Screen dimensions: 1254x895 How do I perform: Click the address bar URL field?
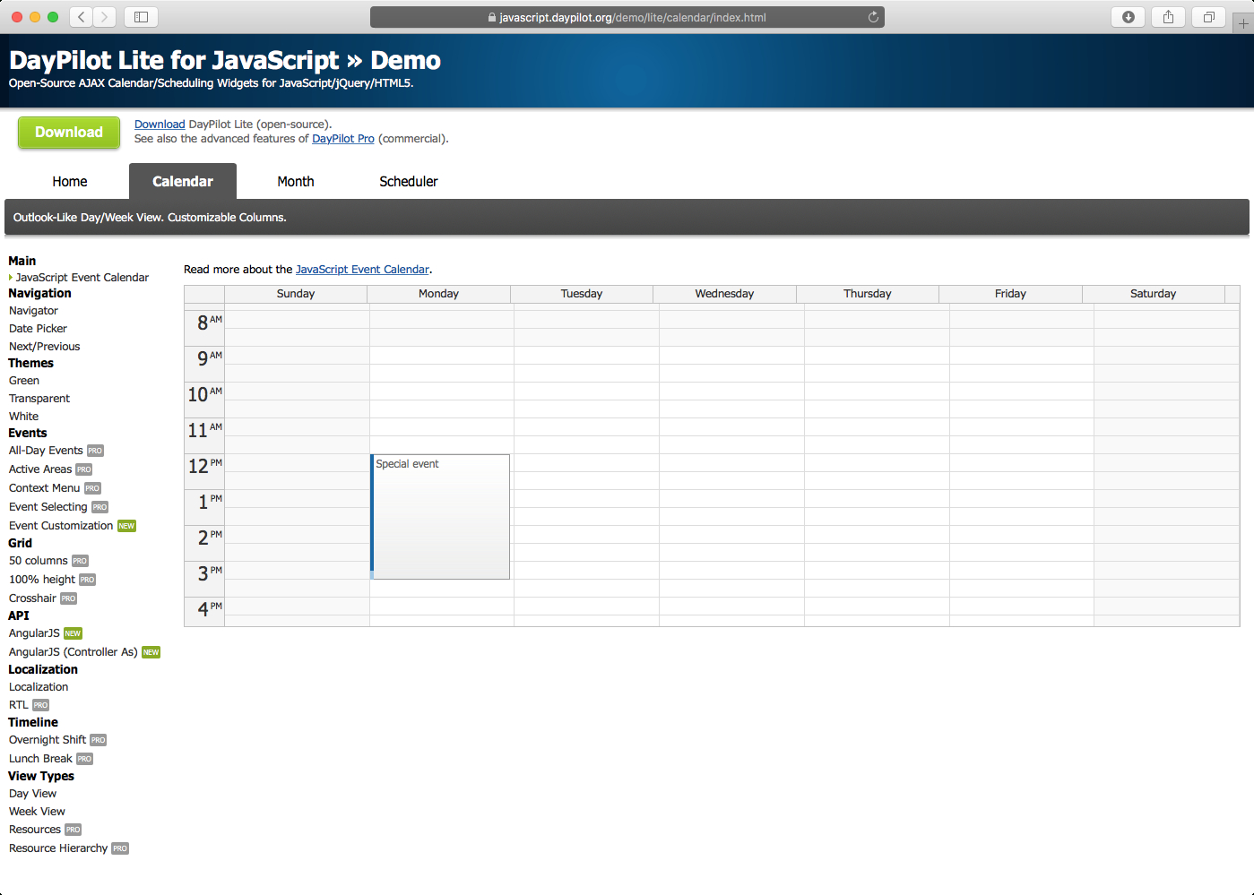pyautogui.click(x=627, y=17)
